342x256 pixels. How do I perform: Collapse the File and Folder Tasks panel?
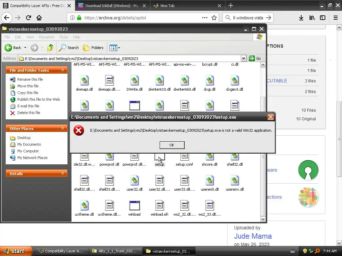tap(62, 70)
